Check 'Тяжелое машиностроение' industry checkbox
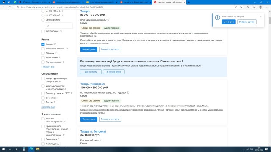 point(43,119)
